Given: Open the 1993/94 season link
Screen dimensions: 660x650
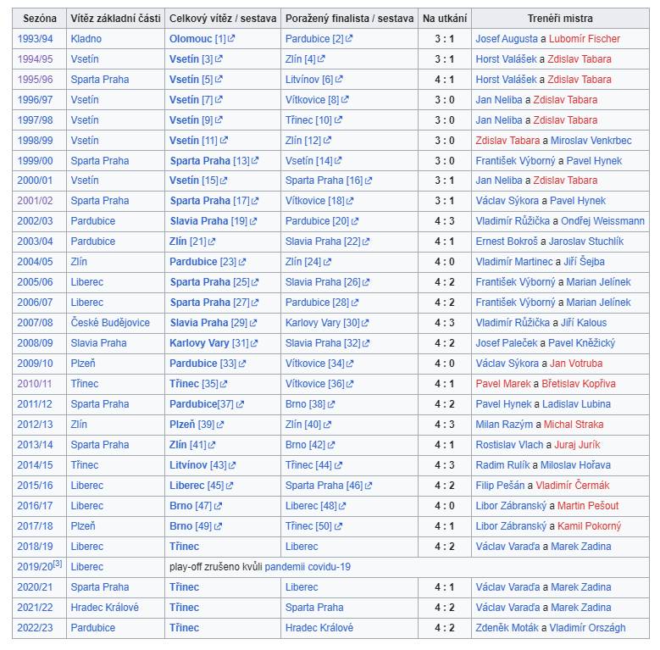Looking at the screenshot, I should coord(35,39).
